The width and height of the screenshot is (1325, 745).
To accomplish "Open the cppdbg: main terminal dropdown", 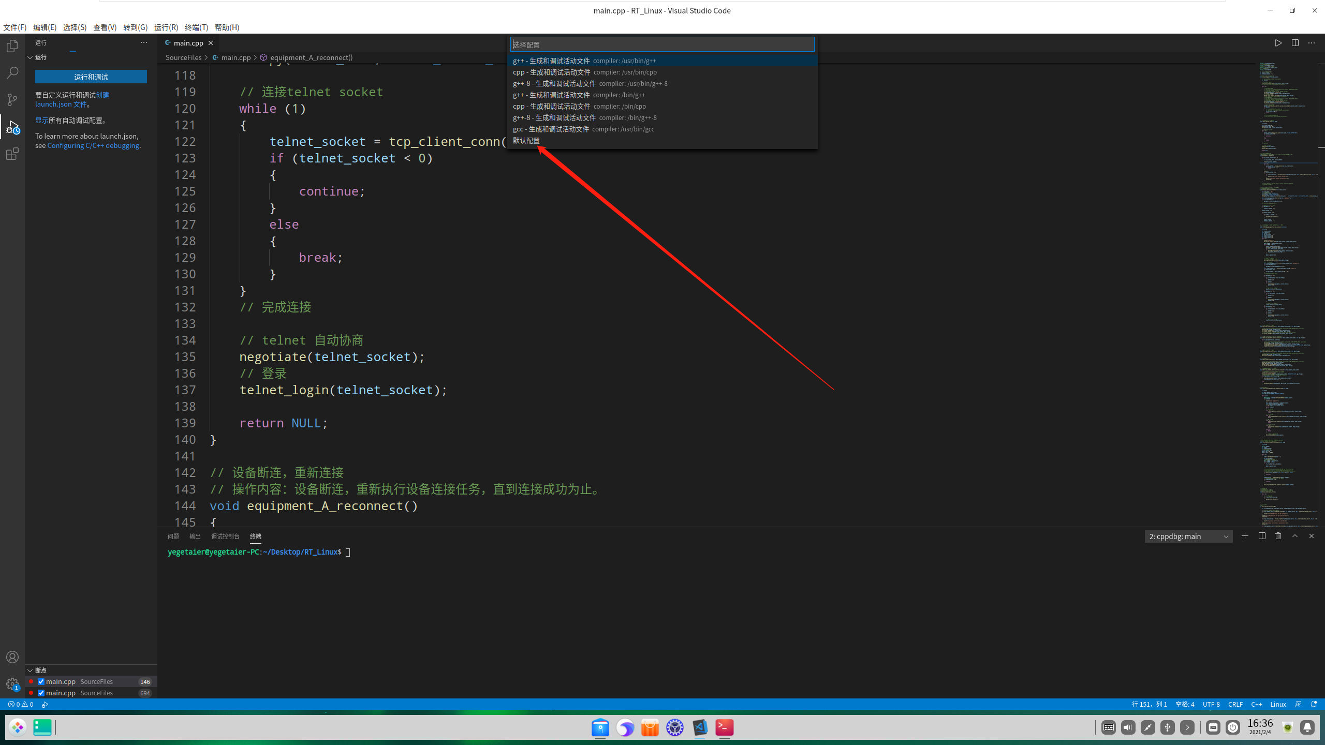I will (x=1188, y=537).
